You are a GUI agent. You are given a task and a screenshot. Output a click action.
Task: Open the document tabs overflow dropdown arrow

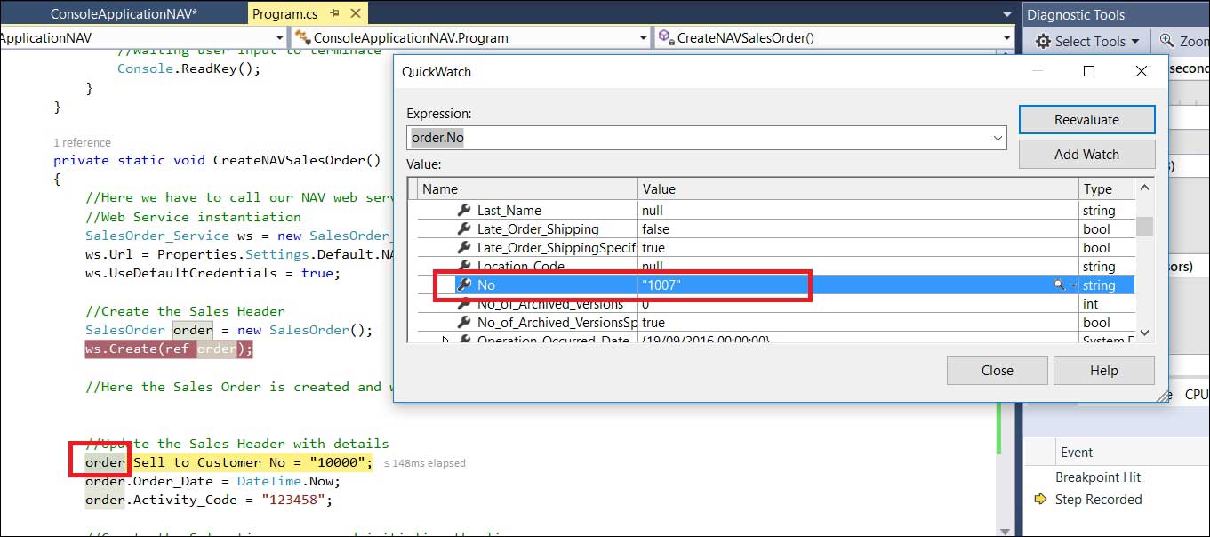pos(1006,14)
